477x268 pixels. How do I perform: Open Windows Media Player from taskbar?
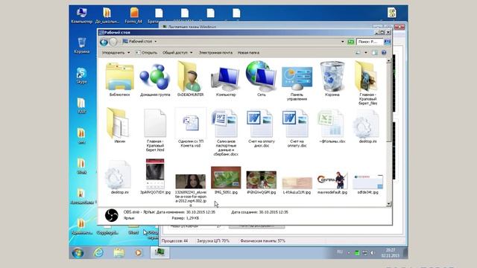139,252
